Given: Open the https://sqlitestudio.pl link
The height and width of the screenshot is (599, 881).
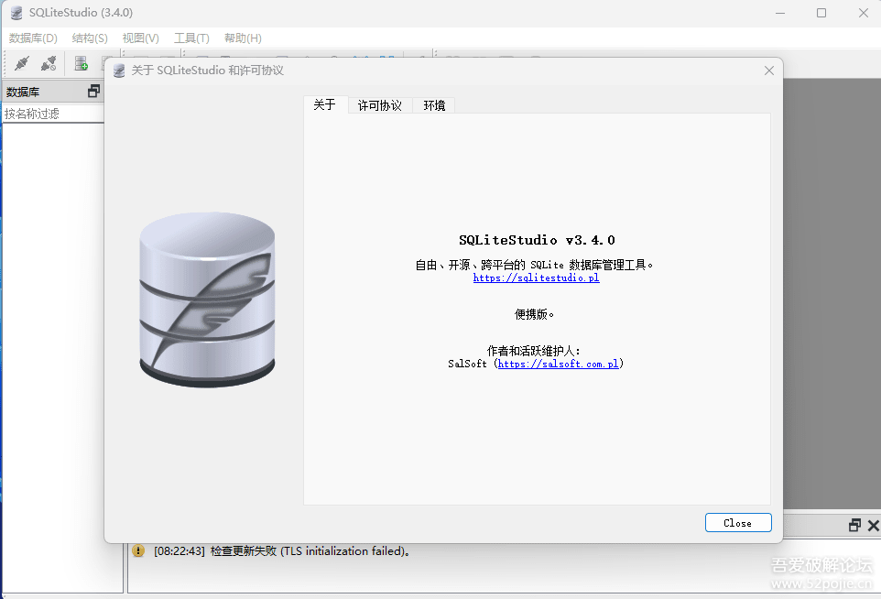Looking at the screenshot, I should pyautogui.click(x=536, y=278).
